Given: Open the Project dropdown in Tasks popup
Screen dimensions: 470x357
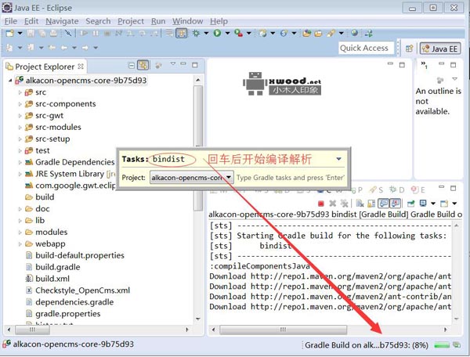Looking at the screenshot, I should coord(229,178).
